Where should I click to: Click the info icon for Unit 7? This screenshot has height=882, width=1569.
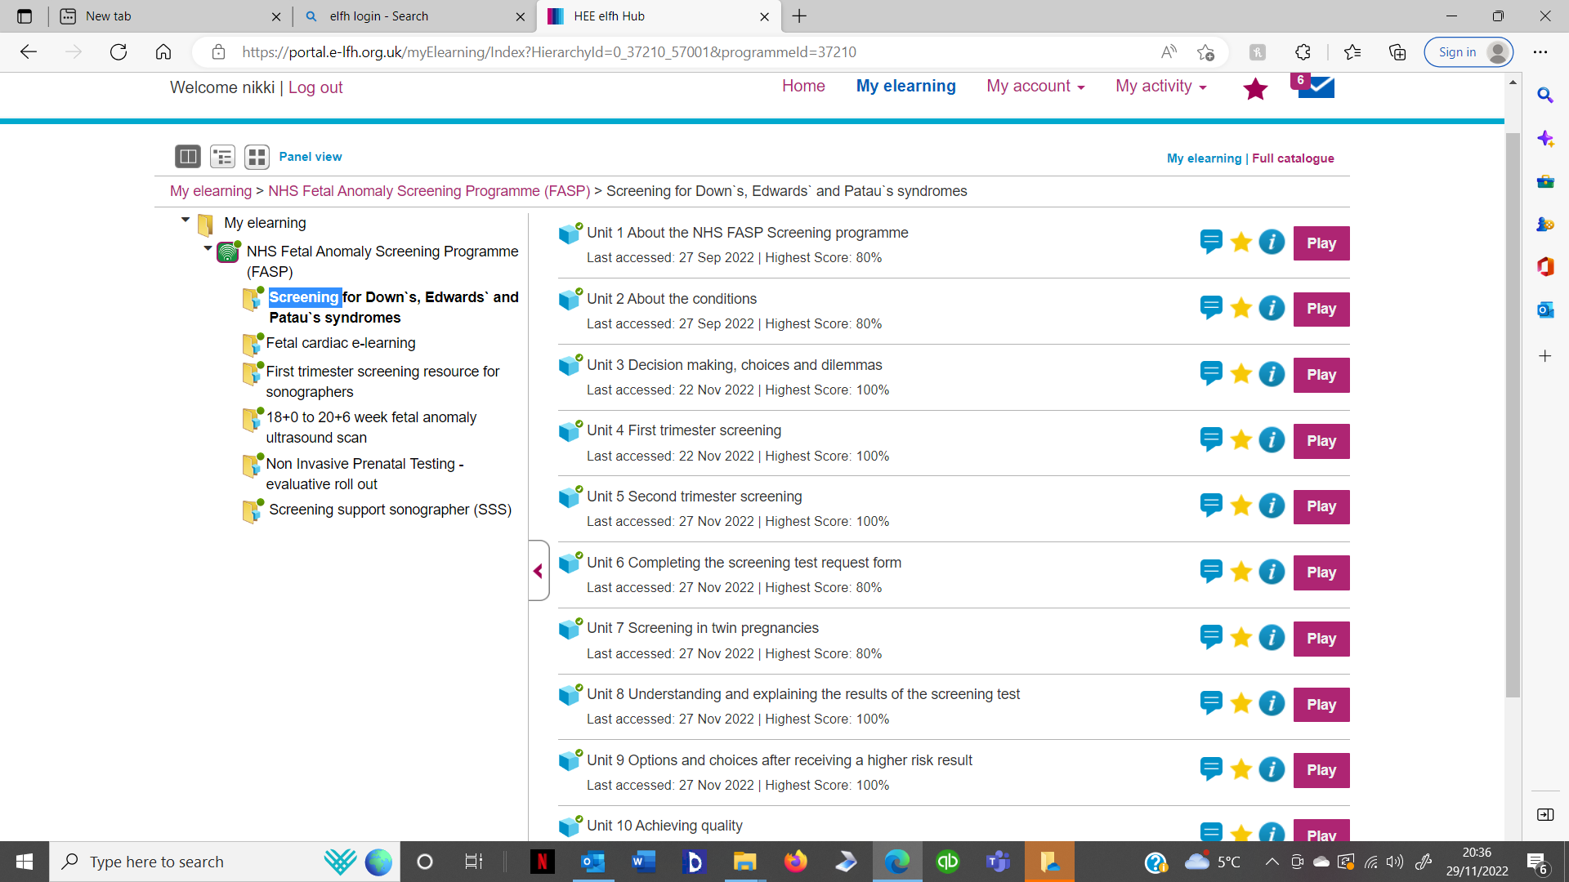coord(1272,638)
